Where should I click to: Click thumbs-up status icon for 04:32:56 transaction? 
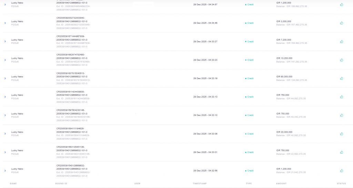342,170
